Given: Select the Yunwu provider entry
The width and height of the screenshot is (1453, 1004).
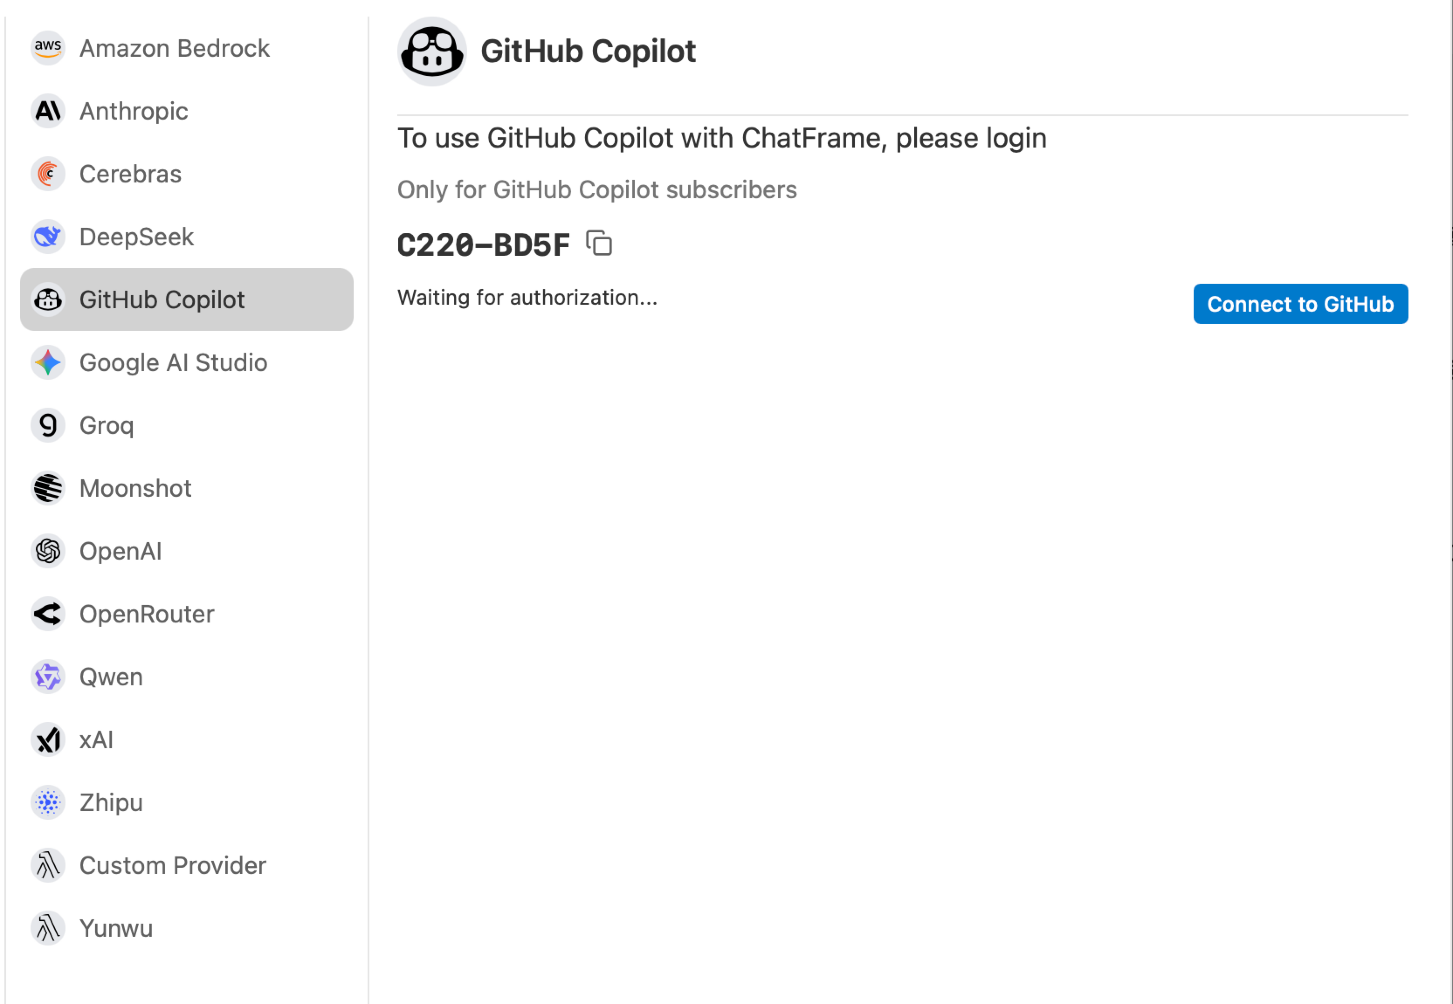Looking at the screenshot, I should (116, 928).
